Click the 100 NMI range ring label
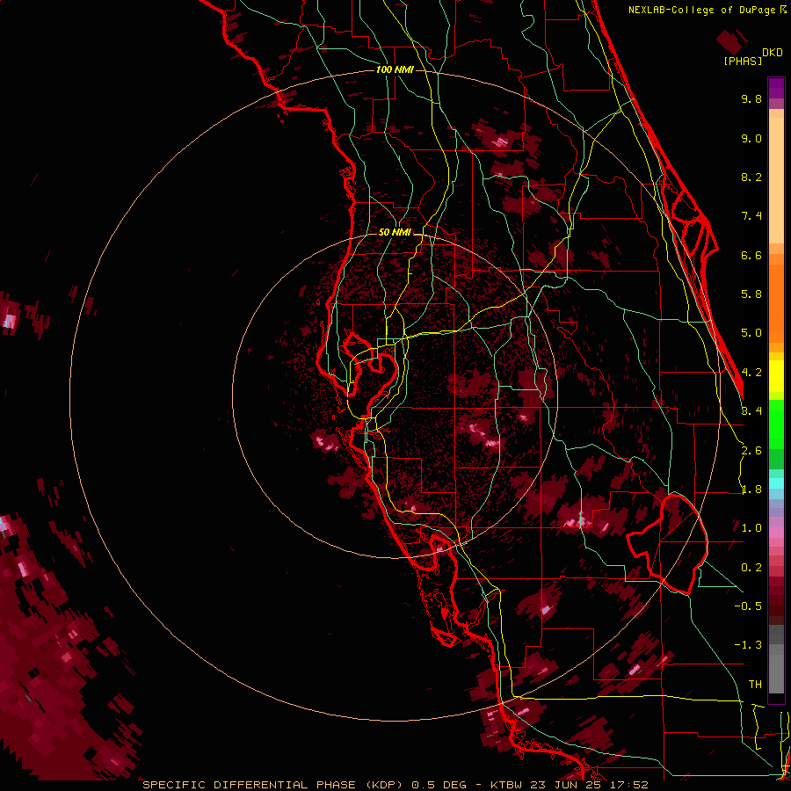Screen dimensions: 791x791 (395, 69)
